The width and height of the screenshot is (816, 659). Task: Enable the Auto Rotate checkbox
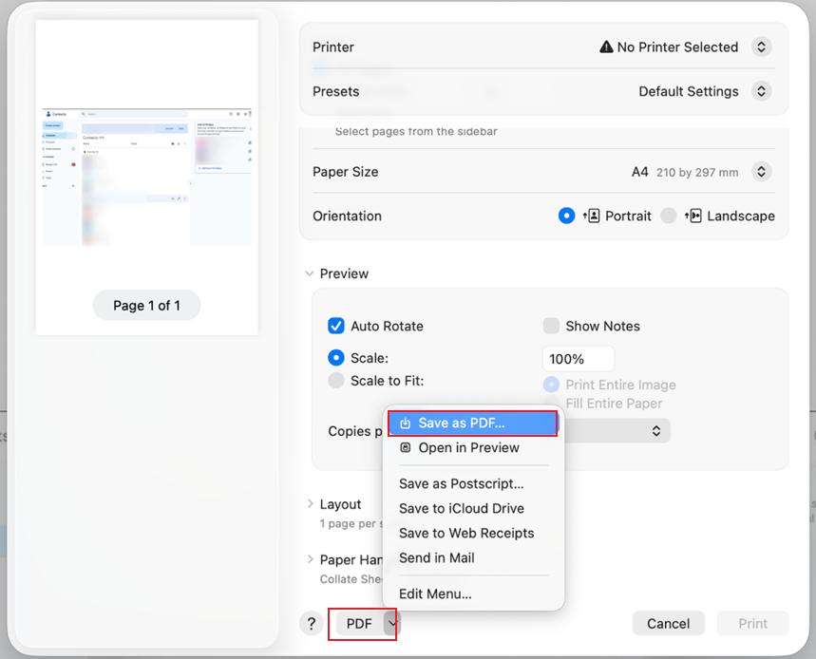point(336,326)
